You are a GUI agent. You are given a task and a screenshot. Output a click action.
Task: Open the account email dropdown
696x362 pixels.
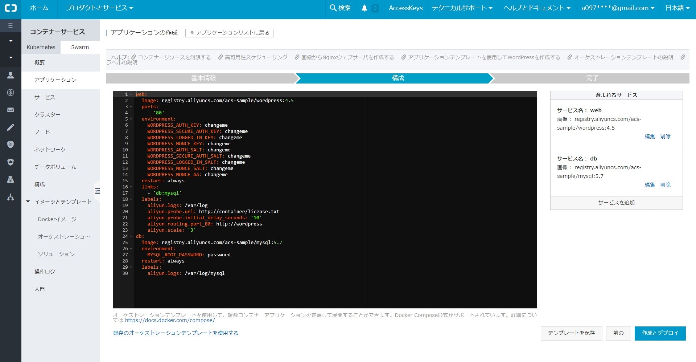pyautogui.click(x=618, y=8)
